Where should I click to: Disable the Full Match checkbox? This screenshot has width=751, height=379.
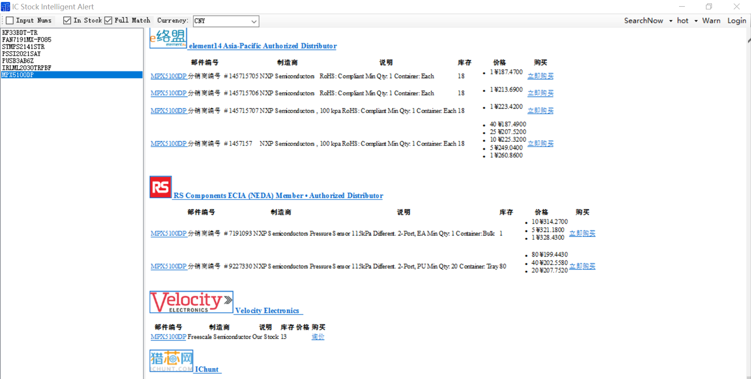click(x=107, y=20)
